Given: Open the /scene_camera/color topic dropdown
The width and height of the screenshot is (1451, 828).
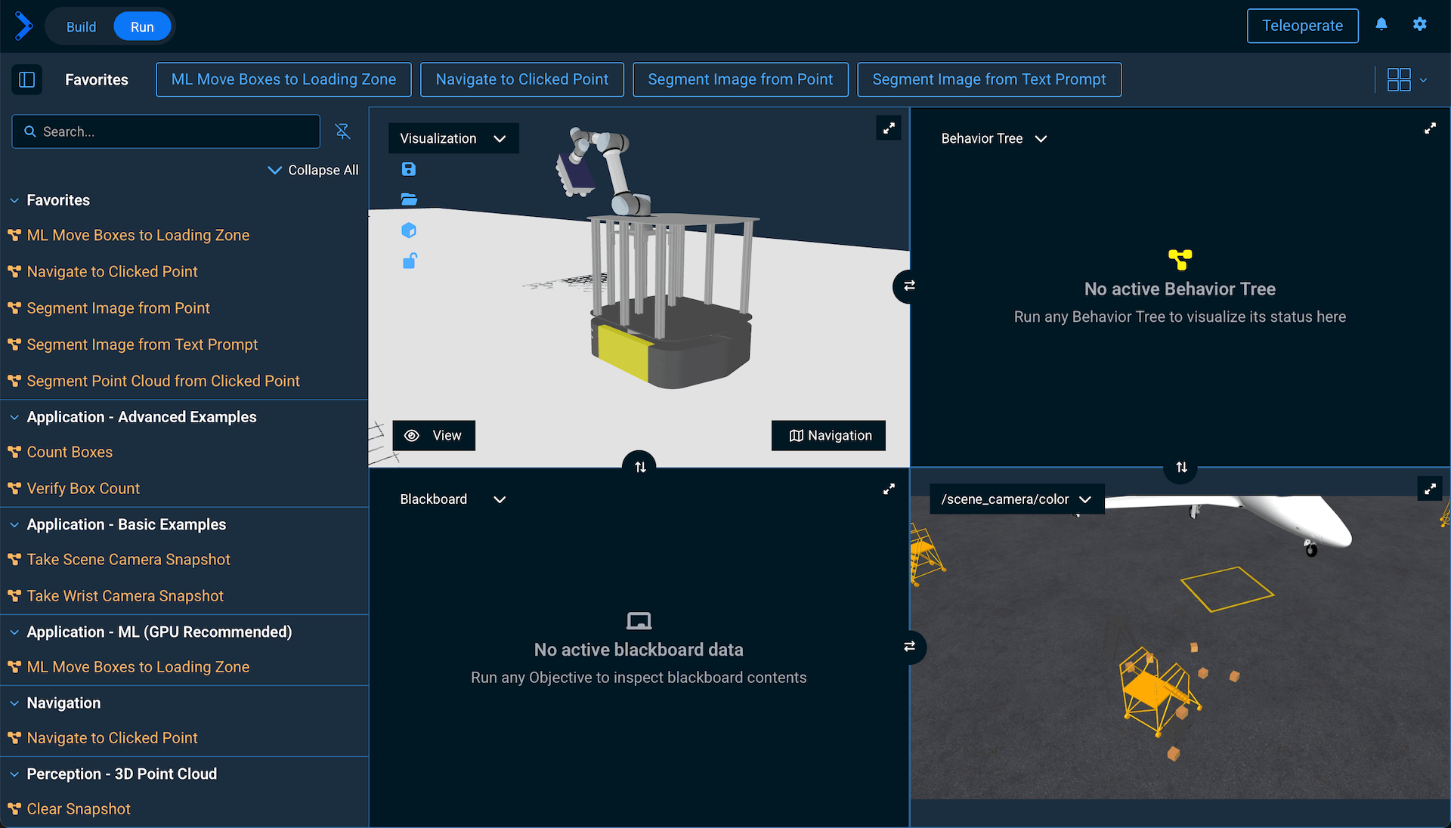Looking at the screenshot, I should click(1016, 499).
